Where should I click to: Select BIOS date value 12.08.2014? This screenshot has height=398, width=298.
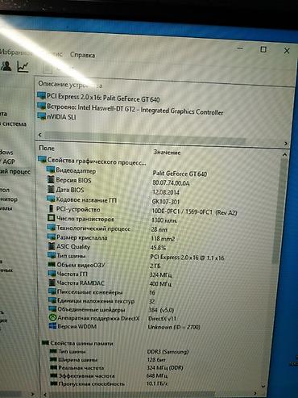pyautogui.click(x=166, y=192)
